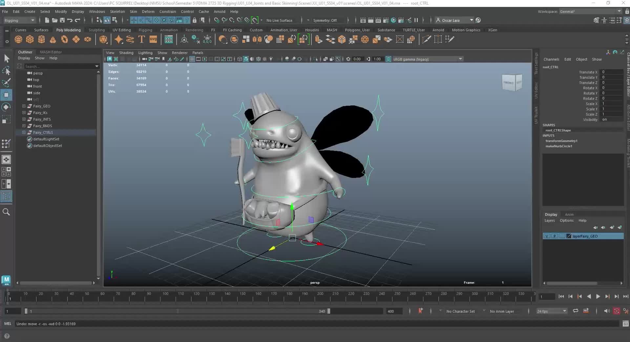Expand the Fairy_GEO node in the Outliner

(x=23, y=106)
